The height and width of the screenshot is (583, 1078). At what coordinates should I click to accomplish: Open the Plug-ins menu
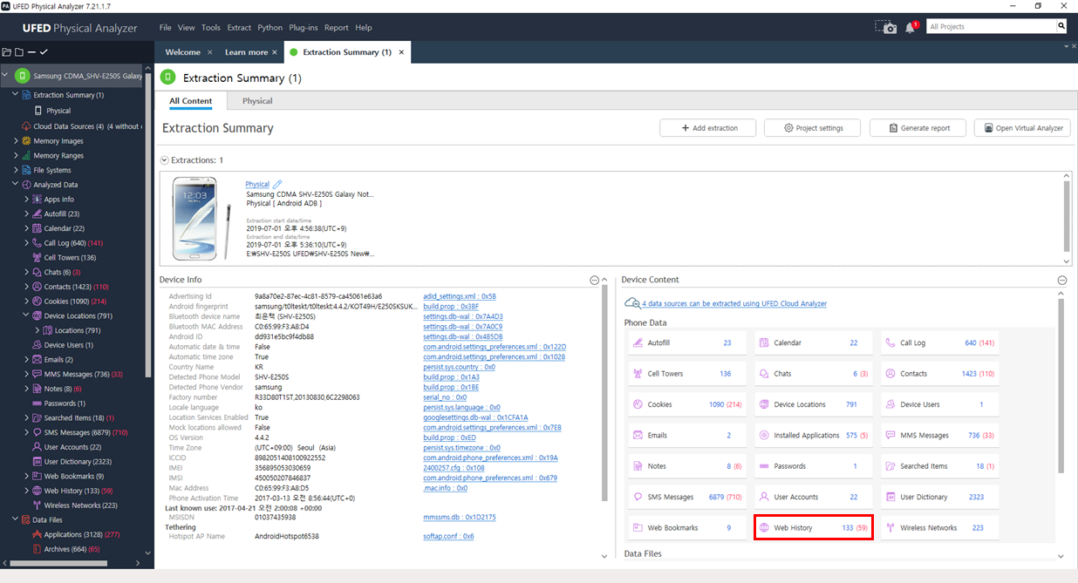[304, 28]
